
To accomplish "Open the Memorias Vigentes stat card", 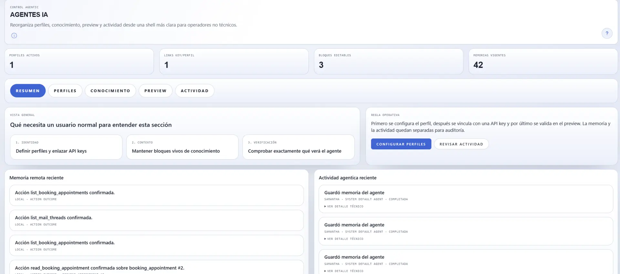I will (x=543, y=62).
